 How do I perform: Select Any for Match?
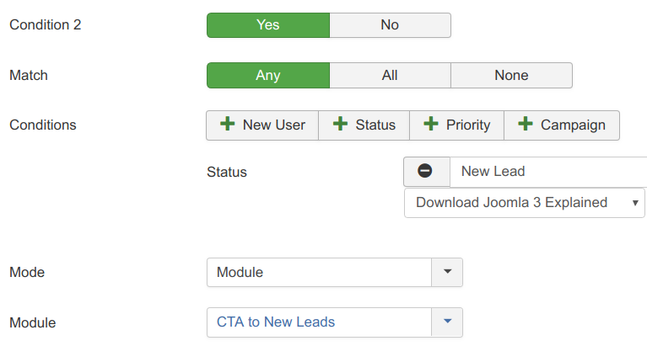click(x=268, y=76)
